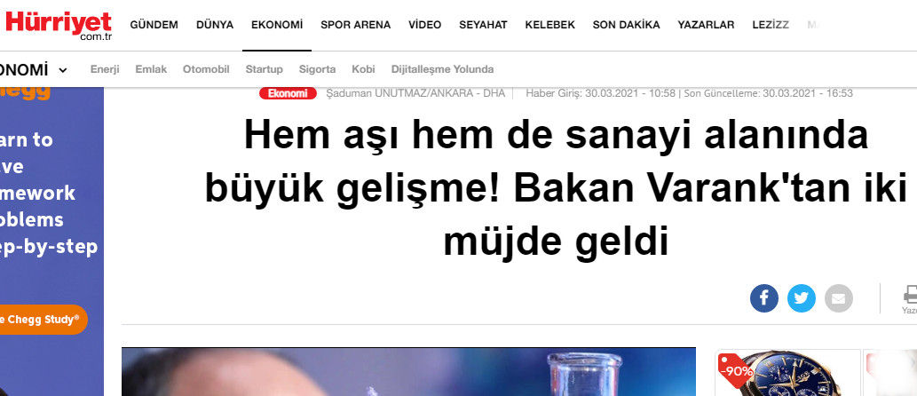Open the watch advertisement thumbnail
The image size is (917, 396).
[787, 372]
